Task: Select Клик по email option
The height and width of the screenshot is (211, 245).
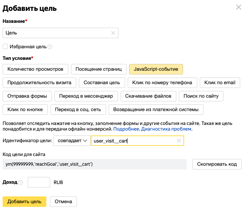Action: click(220, 83)
